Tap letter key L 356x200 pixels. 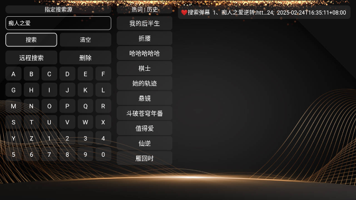pyautogui.click(x=103, y=90)
